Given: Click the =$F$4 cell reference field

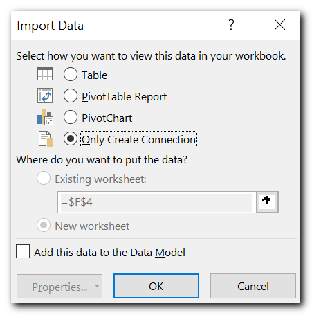Looking at the screenshot, I should click(157, 202).
